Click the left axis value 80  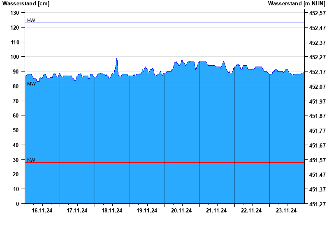point(16,86)
